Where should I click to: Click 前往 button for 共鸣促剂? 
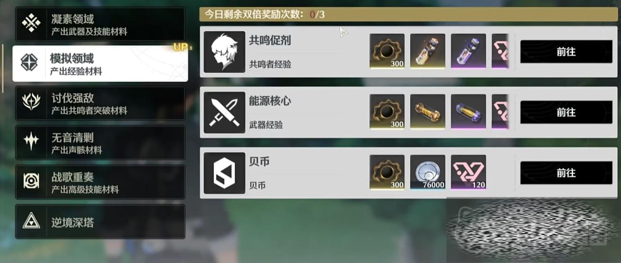point(566,52)
